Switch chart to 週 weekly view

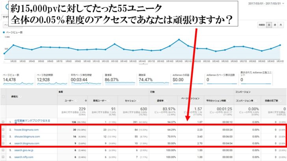(x=275, y=25)
